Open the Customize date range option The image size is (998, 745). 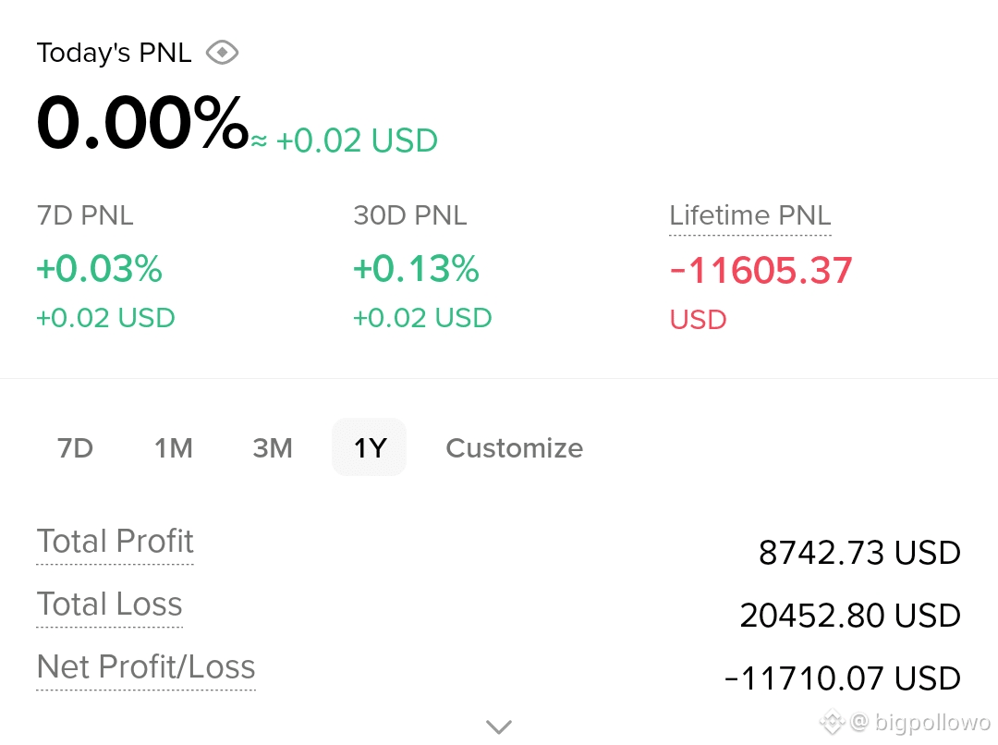tap(515, 447)
